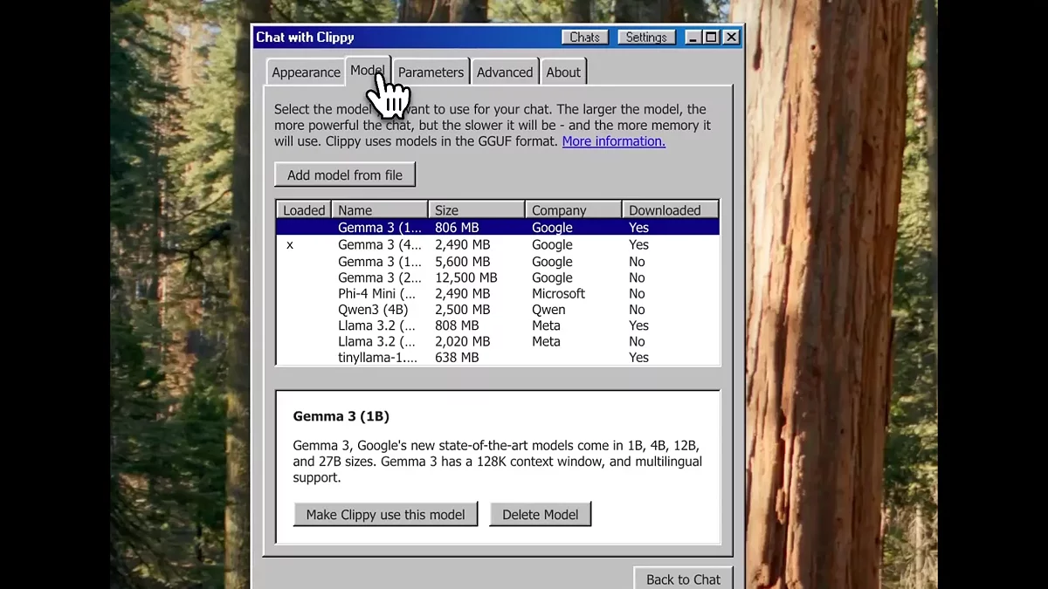Select the Gemma 3 5,600 MB row
This screenshot has width=1048, height=589.
[x=498, y=262]
